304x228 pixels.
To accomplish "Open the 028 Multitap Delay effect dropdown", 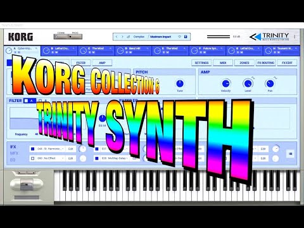I will [x=115, y=158].
